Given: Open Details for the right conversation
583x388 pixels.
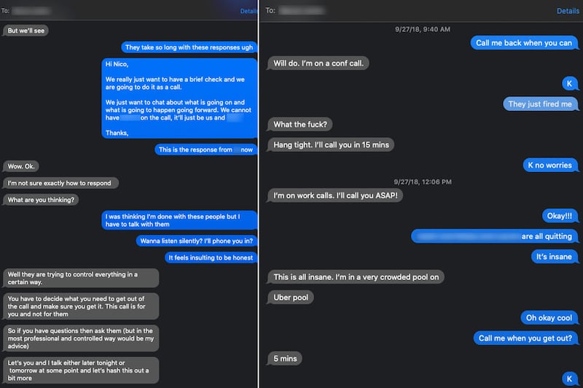Looking at the screenshot, I should click(568, 11).
